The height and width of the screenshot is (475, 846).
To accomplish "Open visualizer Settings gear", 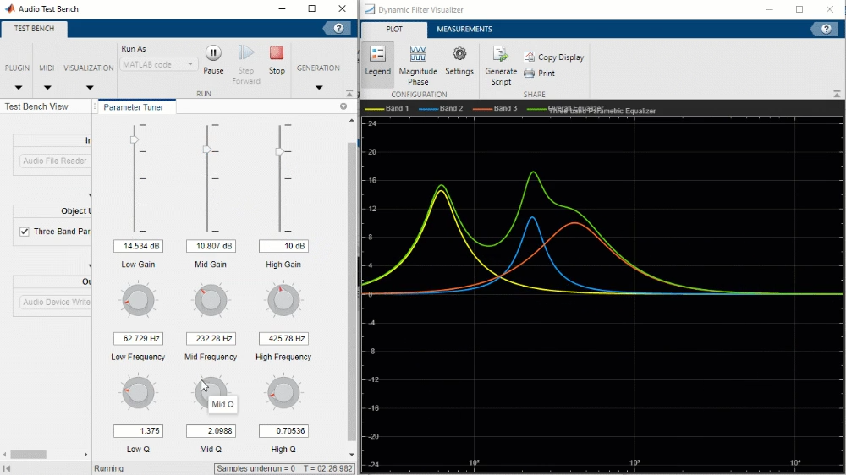I will click(459, 61).
